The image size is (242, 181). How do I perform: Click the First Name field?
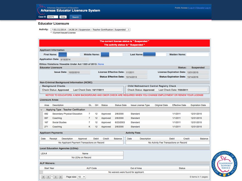[x=69, y=55]
